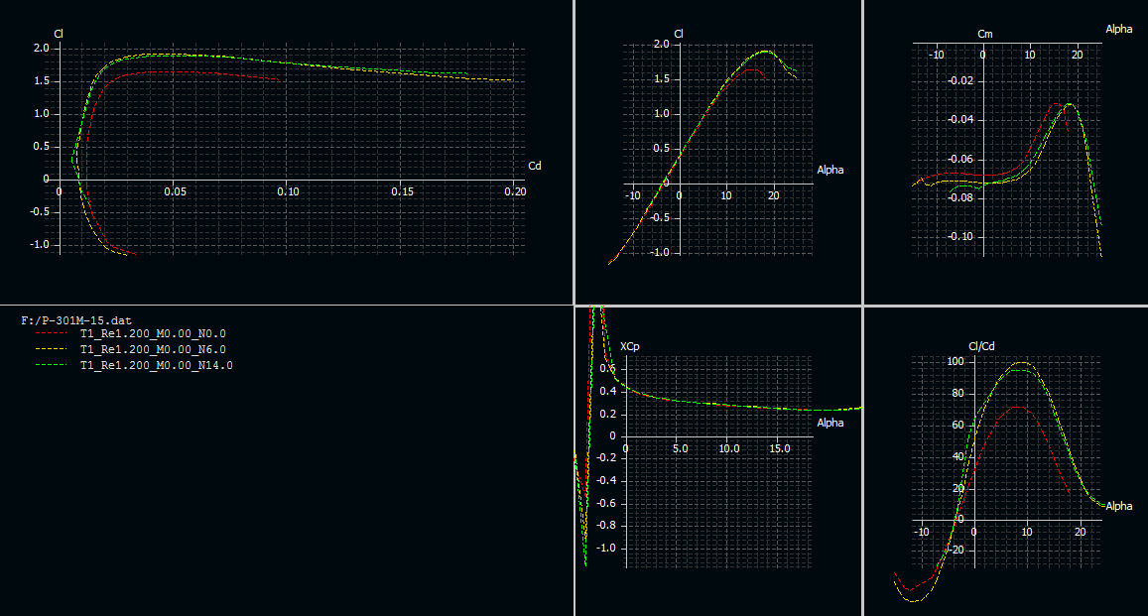Click the red dashed line legend swatch
The height and width of the screenshot is (616, 1148).
click(49, 335)
